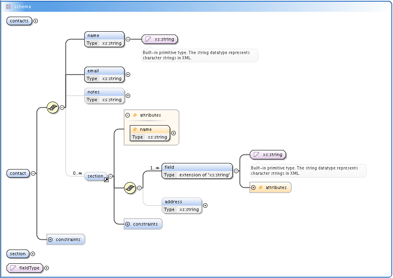Collapse the field element type details
Image resolution: width=393 pixels, height=278 pixels.
[236, 171]
